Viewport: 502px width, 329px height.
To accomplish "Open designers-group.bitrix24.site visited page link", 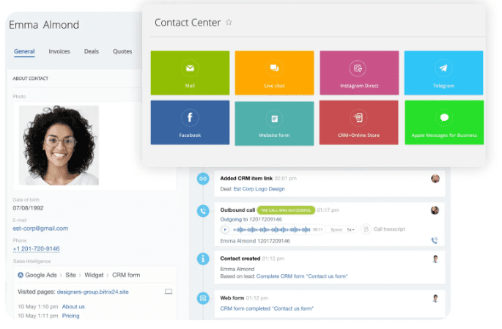I will click(93, 292).
